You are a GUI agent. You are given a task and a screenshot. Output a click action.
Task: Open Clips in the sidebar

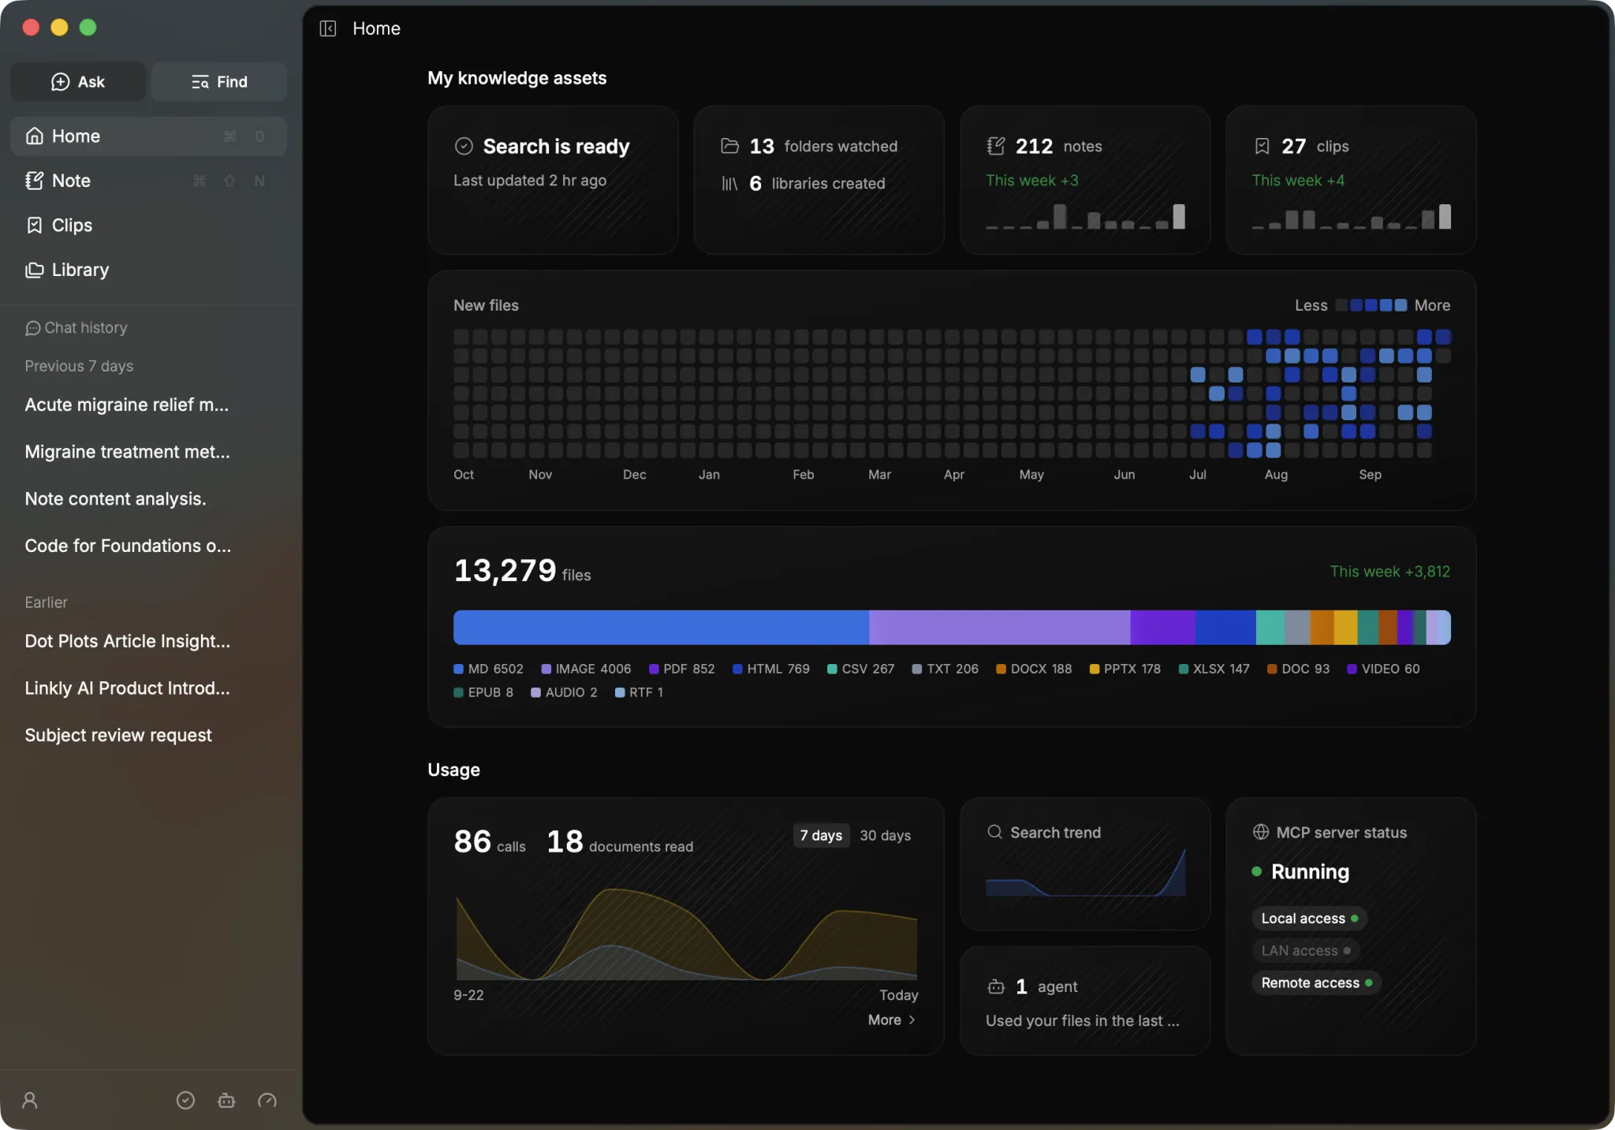pos(148,225)
